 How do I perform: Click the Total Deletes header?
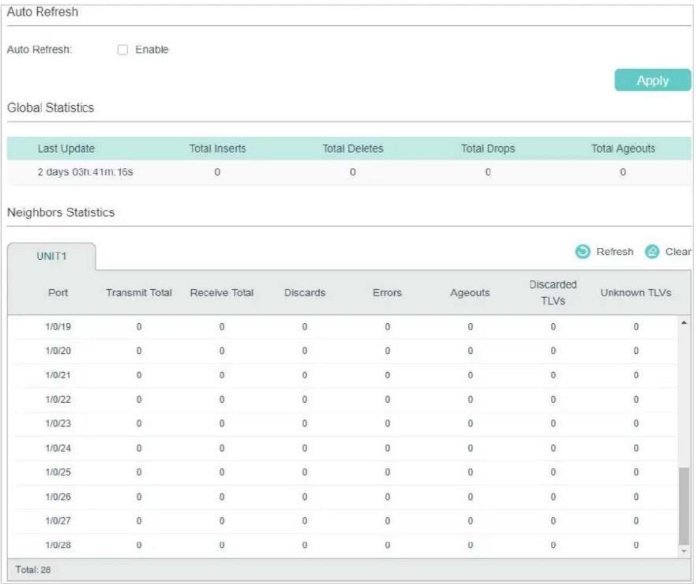tap(353, 149)
